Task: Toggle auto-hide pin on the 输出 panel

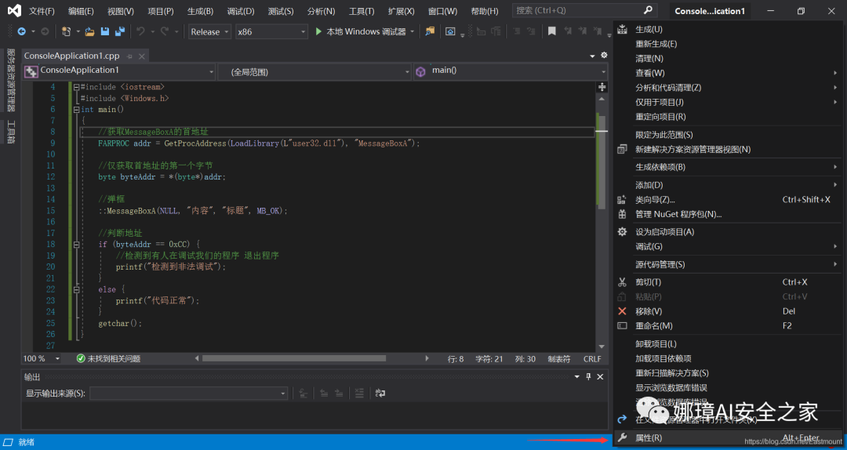Action: point(589,377)
